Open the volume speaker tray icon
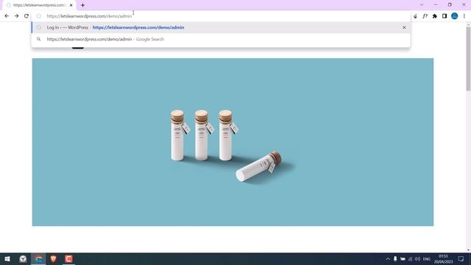471x265 pixels. [x=417, y=258]
